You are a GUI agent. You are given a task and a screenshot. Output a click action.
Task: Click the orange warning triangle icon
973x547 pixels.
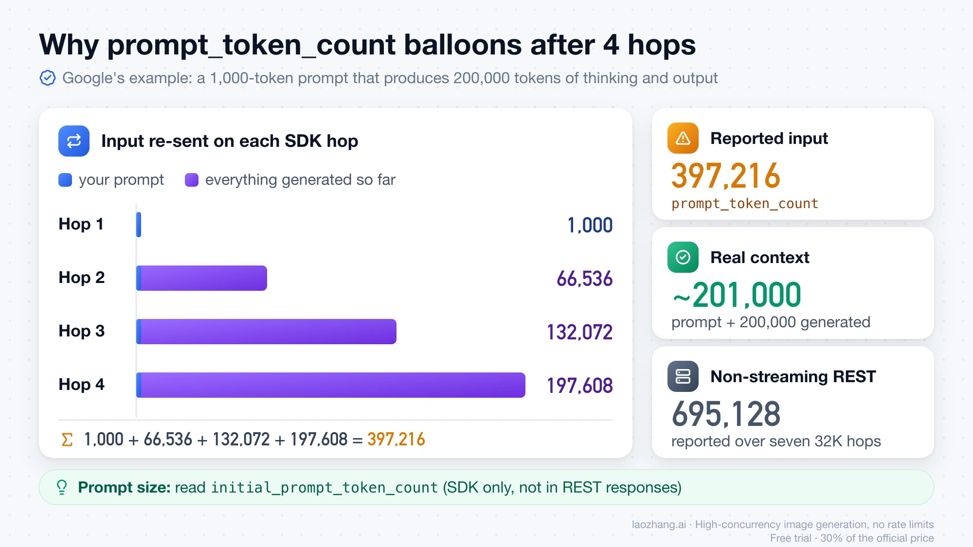(683, 138)
